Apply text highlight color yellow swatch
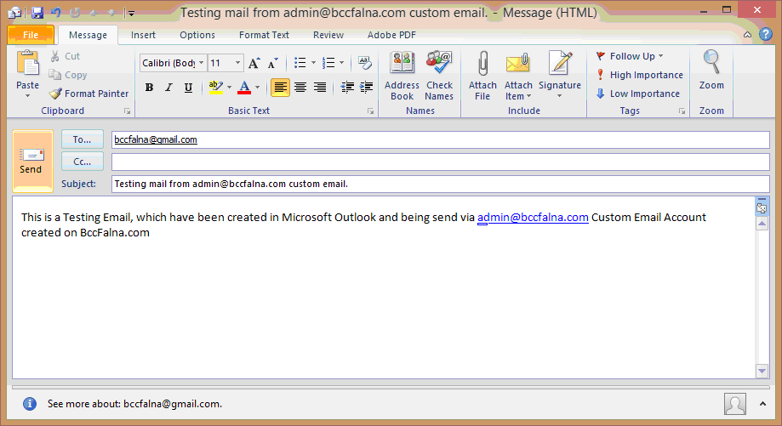 click(215, 88)
